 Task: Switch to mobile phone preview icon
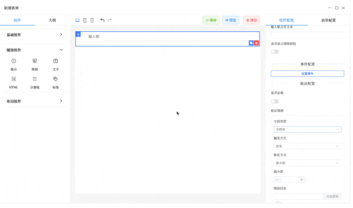tap(92, 20)
